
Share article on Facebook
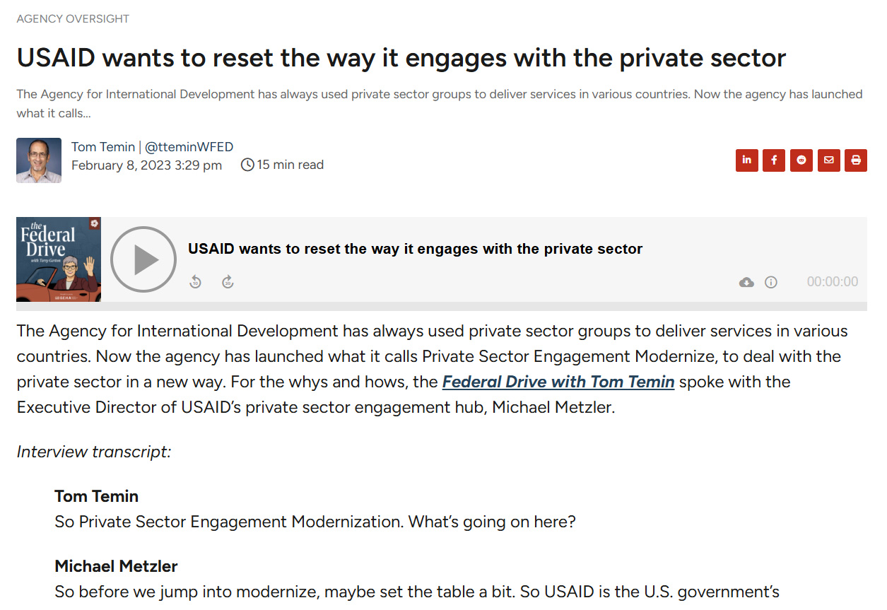774,160
